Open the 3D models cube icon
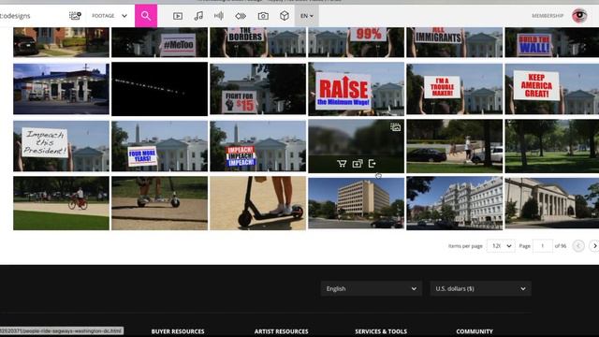This screenshot has width=599, height=337. [x=285, y=16]
